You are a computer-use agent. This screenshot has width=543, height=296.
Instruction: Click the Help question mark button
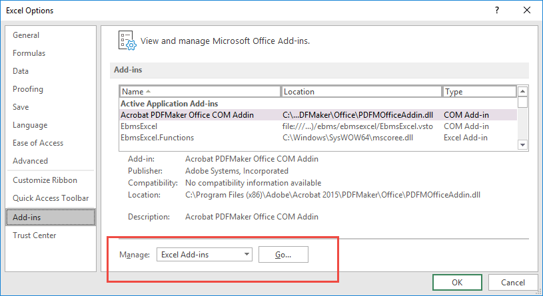pyautogui.click(x=496, y=11)
